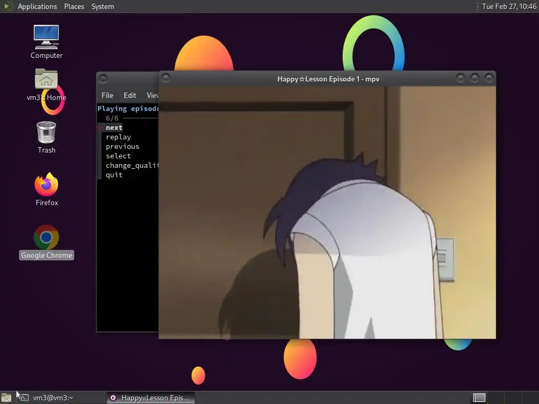Launch Google Chrome from the desktop

click(x=46, y=242)
